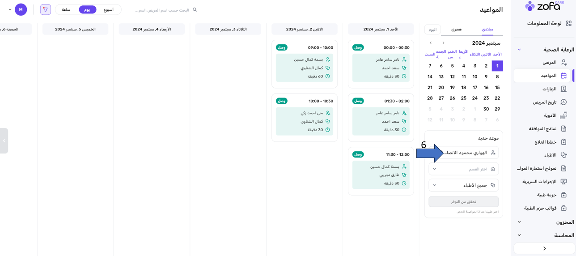
Task: Switch to هجري calendar tab
Action: point(456,30)
